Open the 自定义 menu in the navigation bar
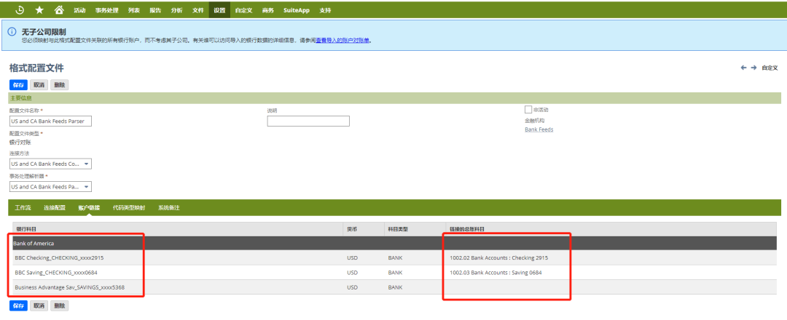Image resolution: width=787 pixels, height=320 pixels. pyautogui.click(x=243, y=10)
